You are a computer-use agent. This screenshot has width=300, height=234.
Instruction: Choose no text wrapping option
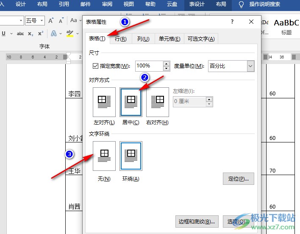tap(104, 156)
